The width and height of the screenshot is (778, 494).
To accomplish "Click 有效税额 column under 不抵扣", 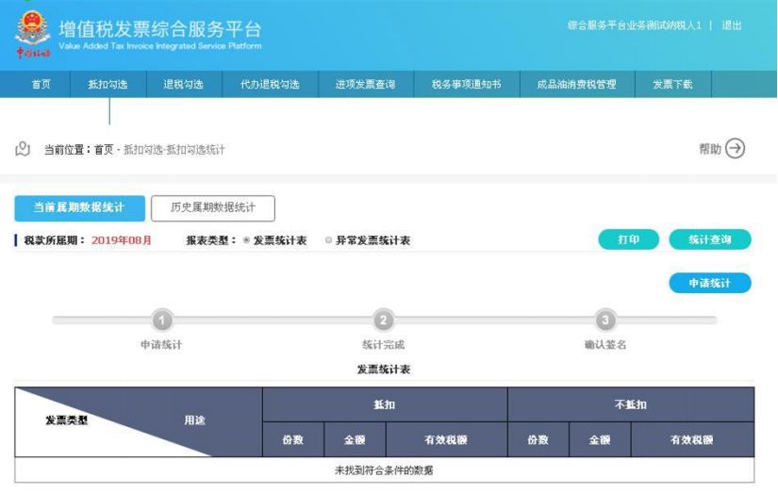I will 692,440.
